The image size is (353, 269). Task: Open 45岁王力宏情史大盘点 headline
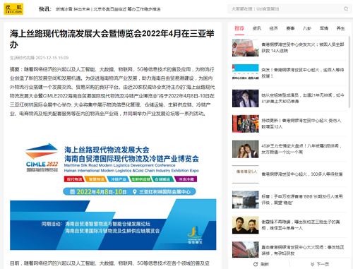(301, 149)
